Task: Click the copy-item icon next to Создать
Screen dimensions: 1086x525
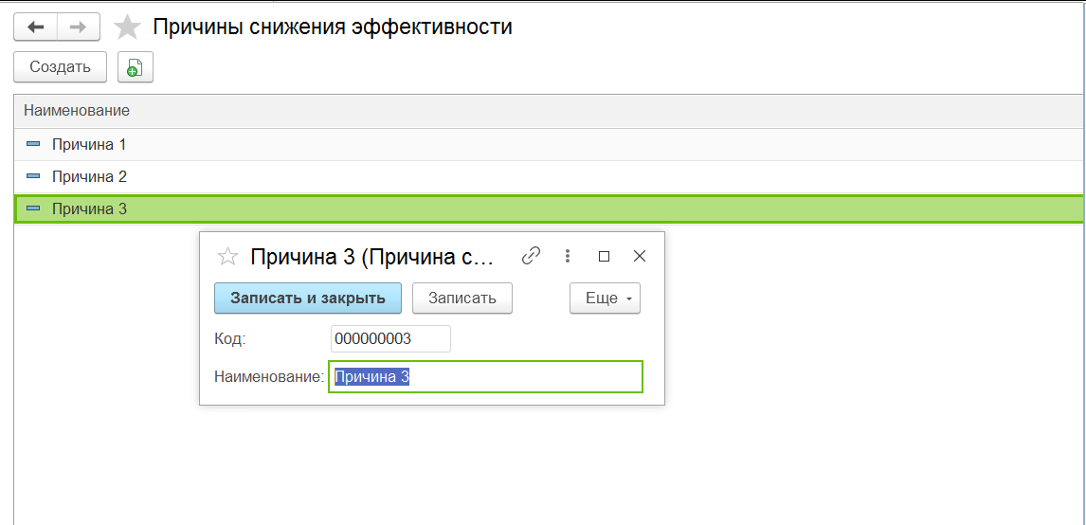Action: click(x=136, y=67)
